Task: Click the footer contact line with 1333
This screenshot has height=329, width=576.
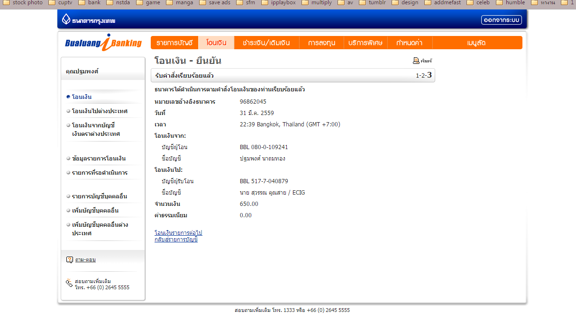Action: click(292, 311)
